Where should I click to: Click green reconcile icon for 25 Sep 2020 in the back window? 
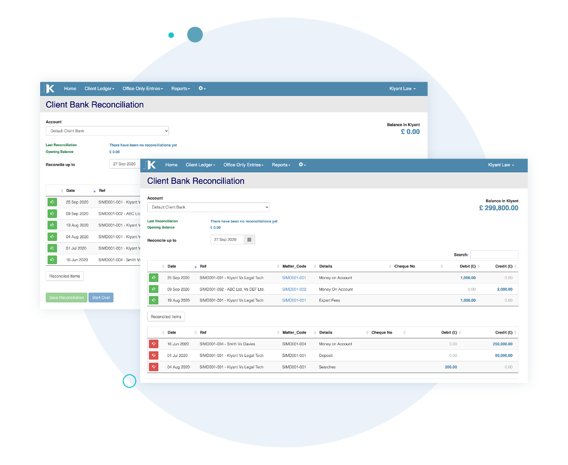coord(52,202)
